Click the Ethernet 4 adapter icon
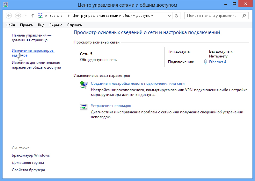The width and height of the screenshot is (255, 181). click(x=206, y=62)
